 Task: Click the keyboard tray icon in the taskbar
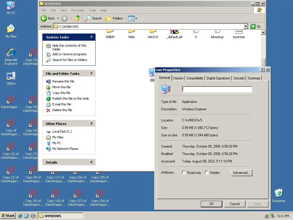pos(267,216)
